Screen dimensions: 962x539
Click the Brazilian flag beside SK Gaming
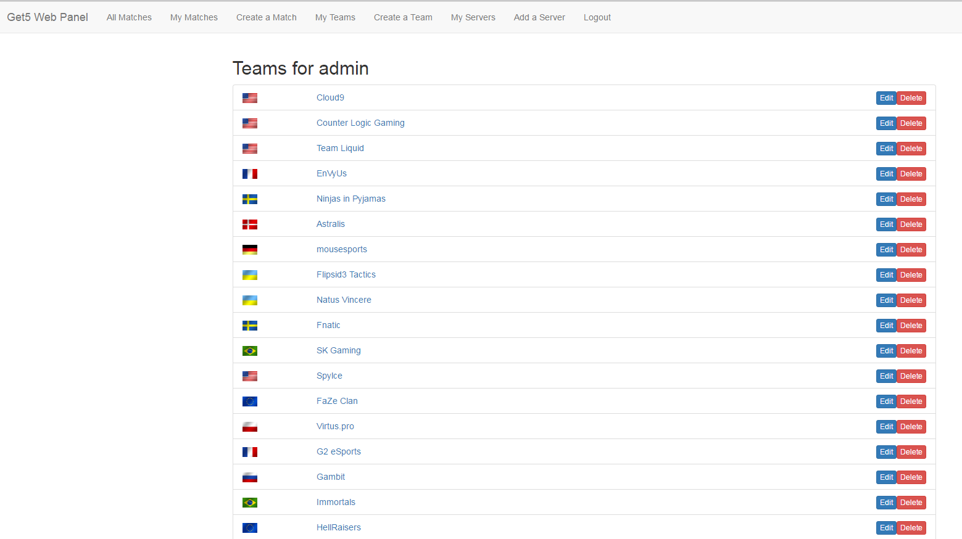pyautogui.click(x=250, y=351)
